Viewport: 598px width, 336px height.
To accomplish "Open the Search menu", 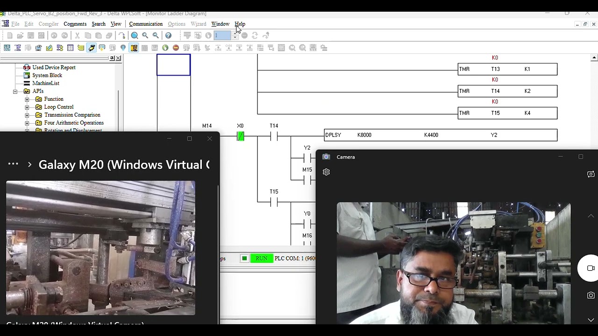I will click(99, 24).
